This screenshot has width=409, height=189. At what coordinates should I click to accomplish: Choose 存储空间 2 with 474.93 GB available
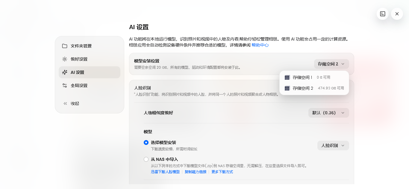pyautogui.click(x=314, y=88)
